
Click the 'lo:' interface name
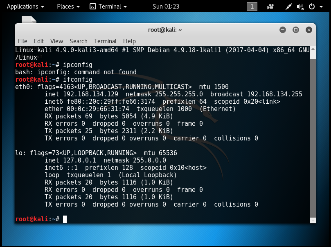click(20, 153)
